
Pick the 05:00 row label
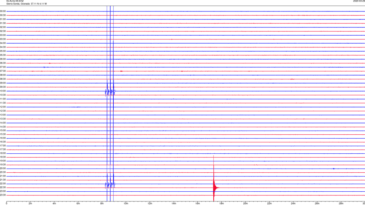[x=3, y=51]
